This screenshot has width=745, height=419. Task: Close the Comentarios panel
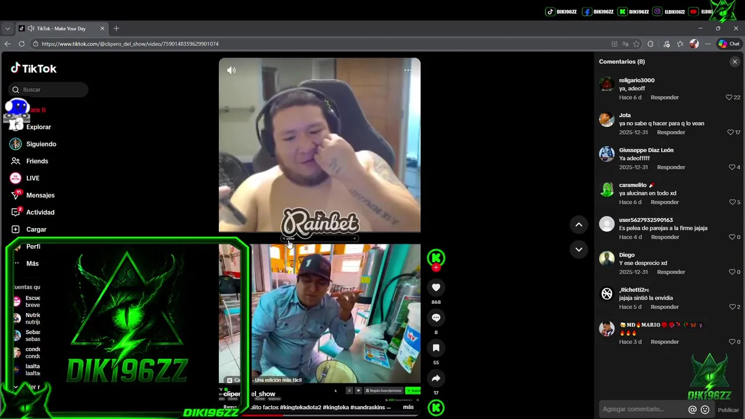pos(735,62)
